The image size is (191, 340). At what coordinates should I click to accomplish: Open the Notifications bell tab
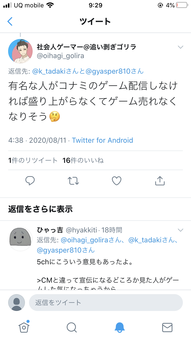119,328
